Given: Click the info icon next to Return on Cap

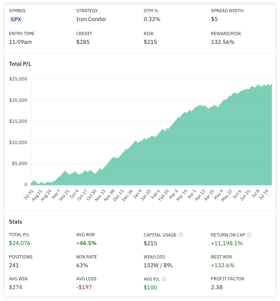Looking at the screenshot, I should [x=249, y=235].
